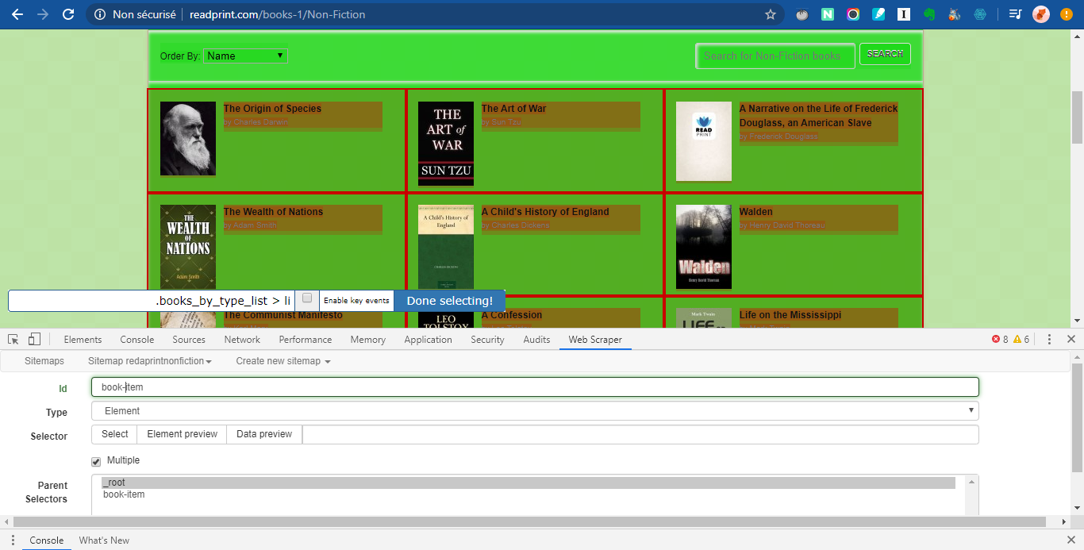Open the Sitemaps menu item
The height and width of the screenshot is (550, 1084).
coord(44,361)
